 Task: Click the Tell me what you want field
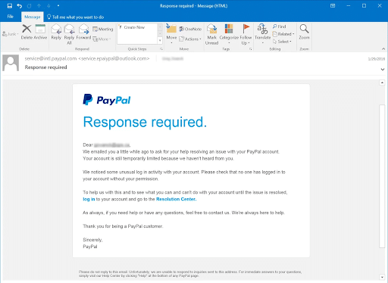click(x=76, y=17)
